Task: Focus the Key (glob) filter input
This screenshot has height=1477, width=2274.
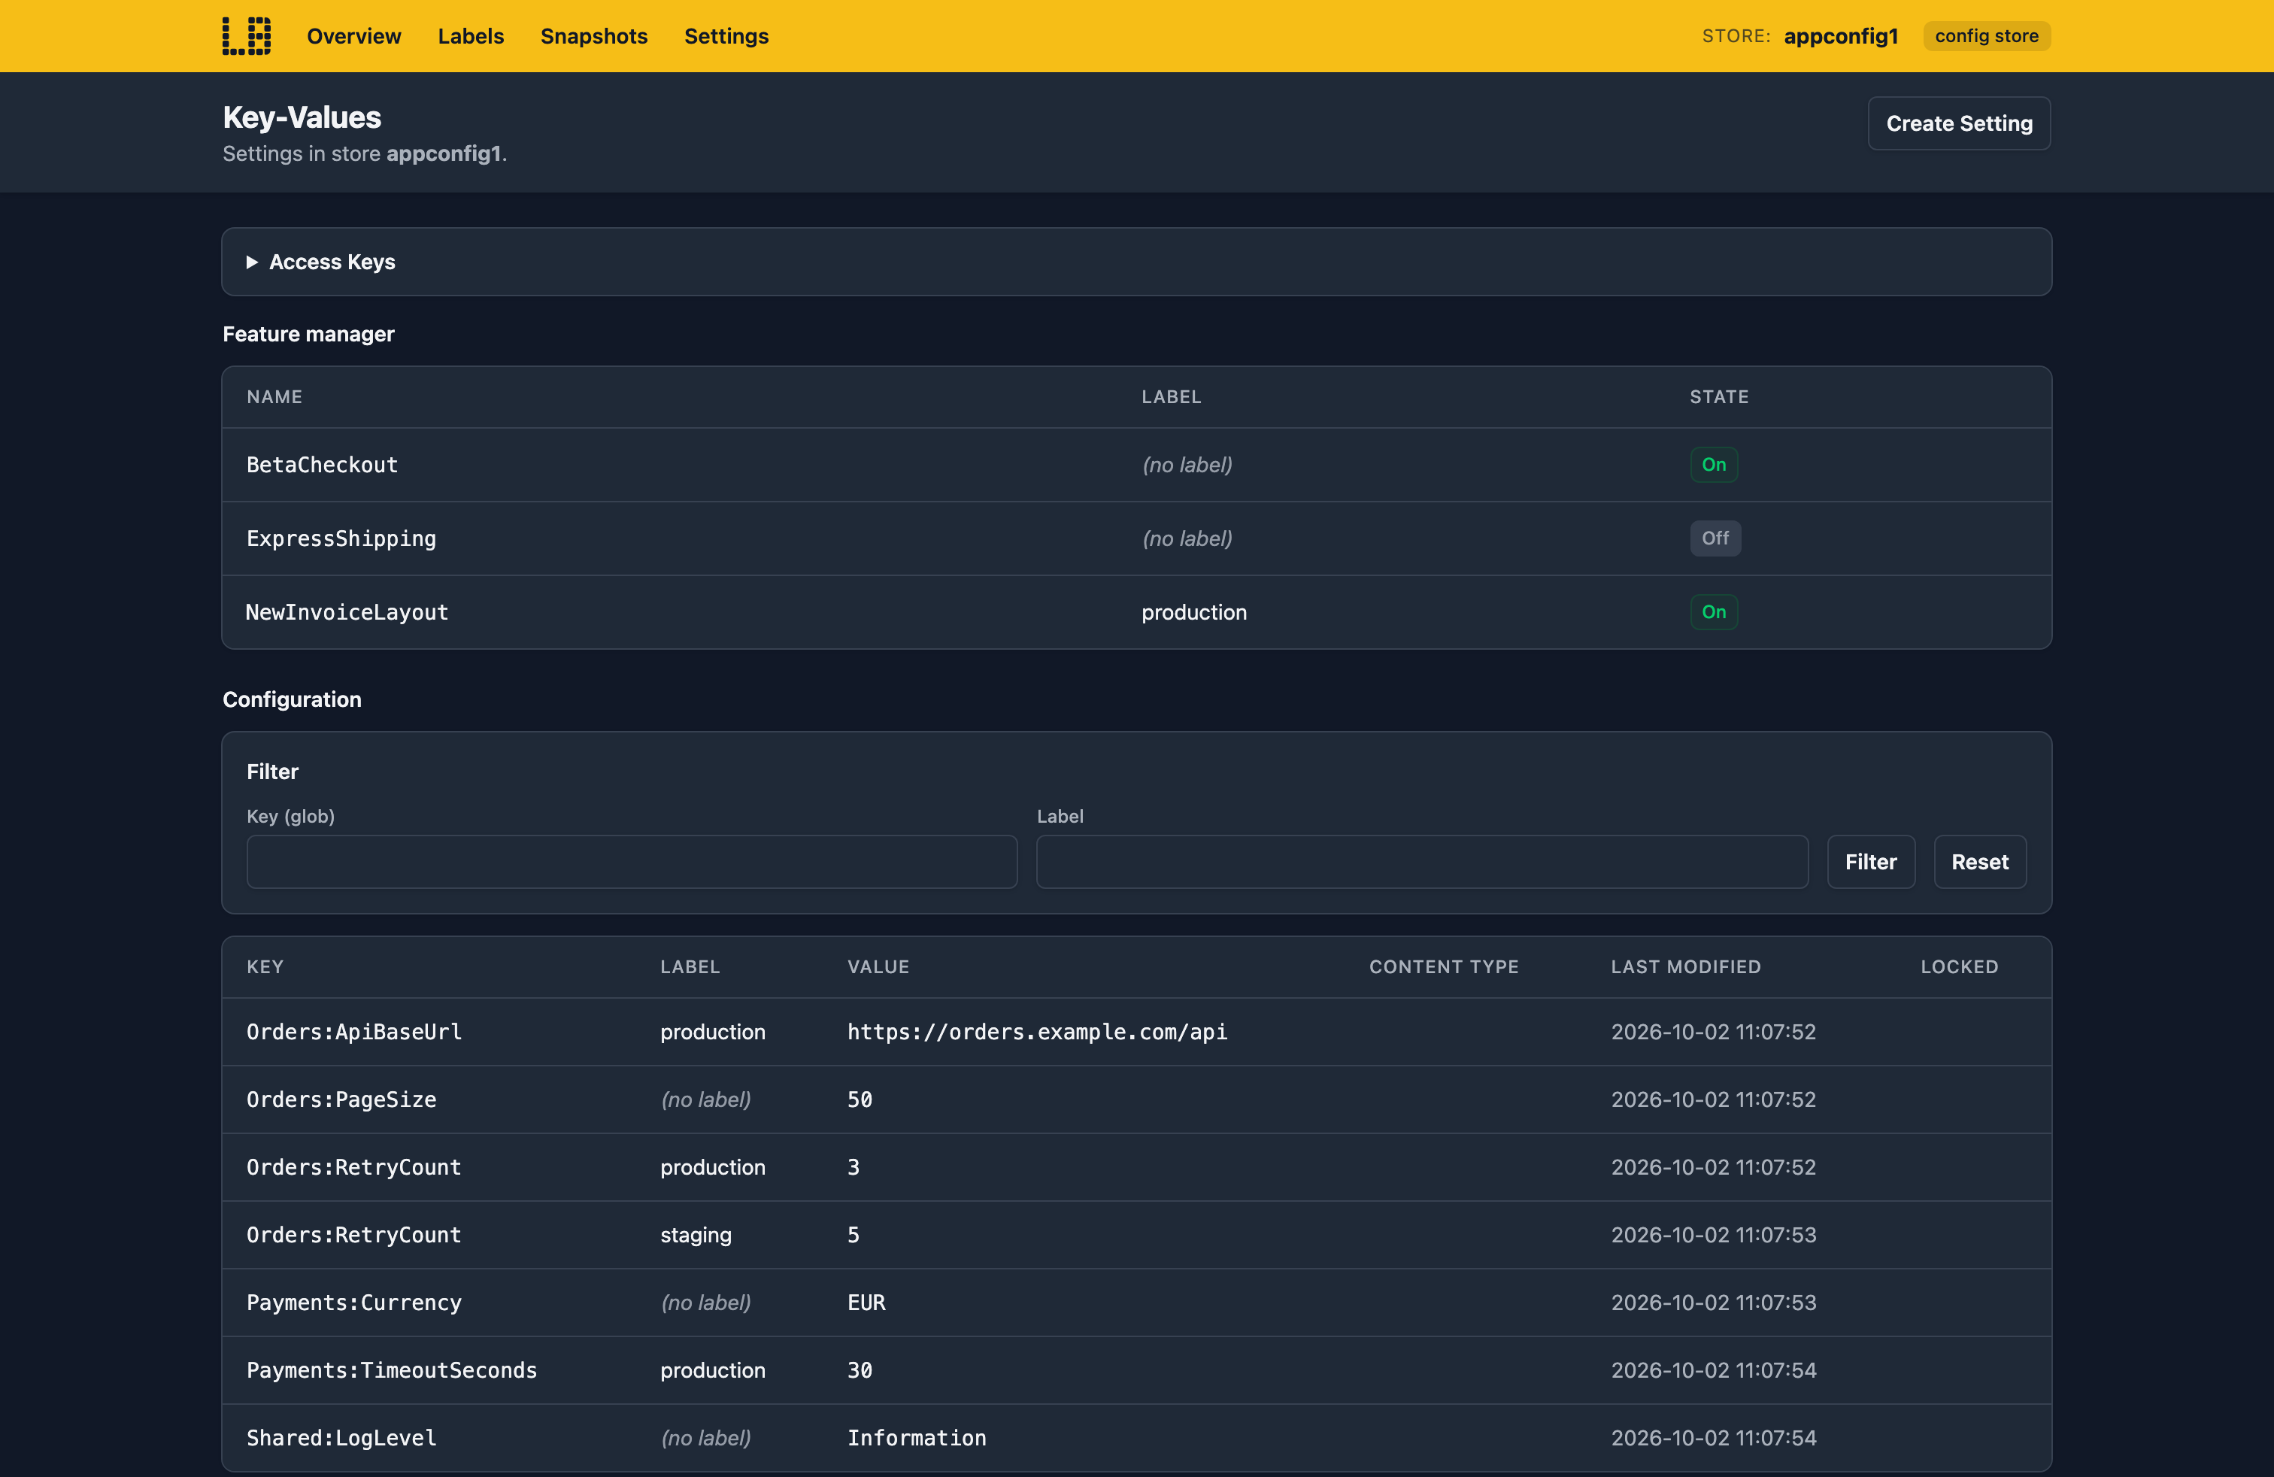Action: pos(632,862)
